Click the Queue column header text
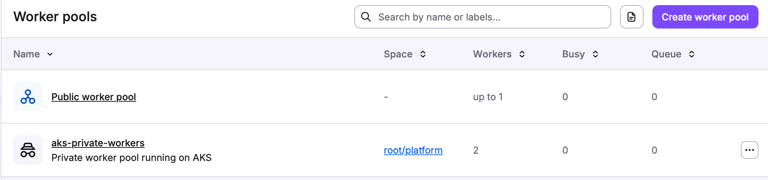 pyautogui.click(x=666, y=54)
